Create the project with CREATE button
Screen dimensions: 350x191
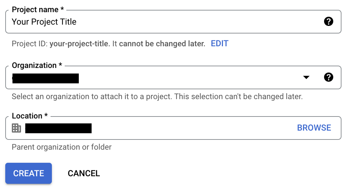pos(29,173)
